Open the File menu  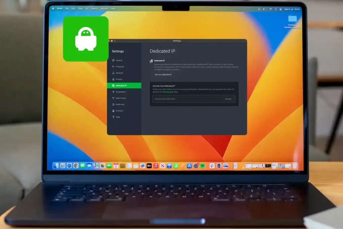67,8
